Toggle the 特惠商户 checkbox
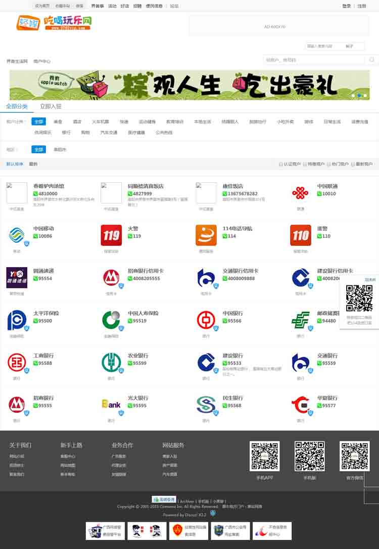The height and width of the screenshot is (549, 379). click(x=305, y=164)
